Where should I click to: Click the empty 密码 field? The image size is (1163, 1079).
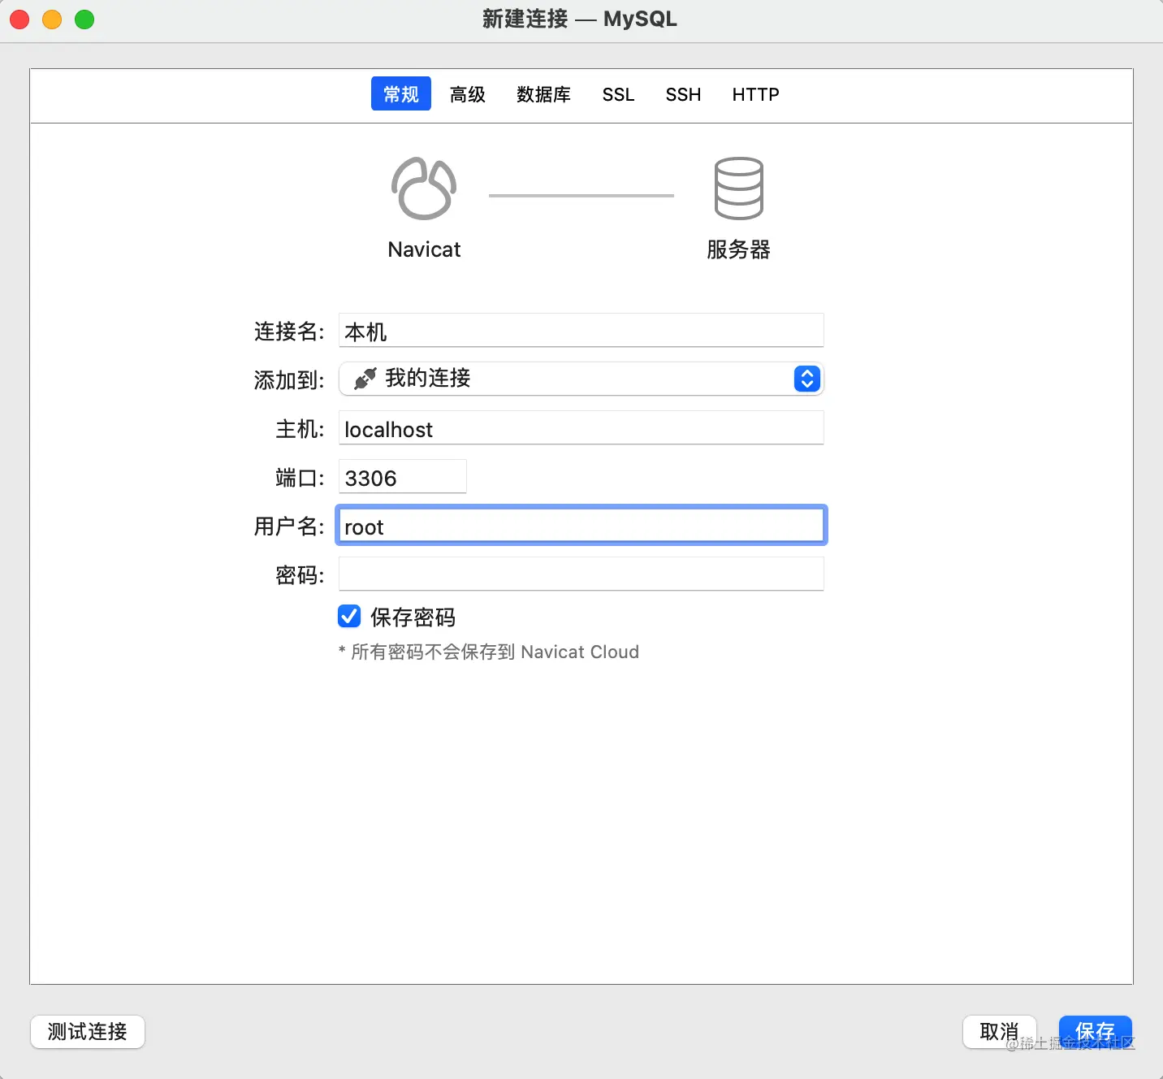[581, 574]
